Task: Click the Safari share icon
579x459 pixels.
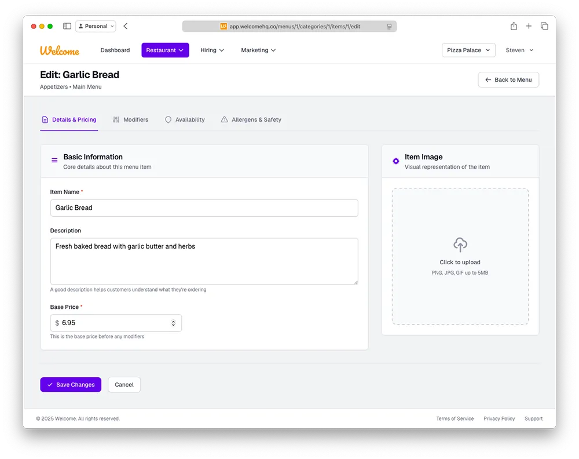Action: click(514, 26)
